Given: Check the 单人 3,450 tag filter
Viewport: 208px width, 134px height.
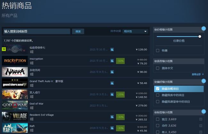Looking at the screenshot, I should [157, 132].
